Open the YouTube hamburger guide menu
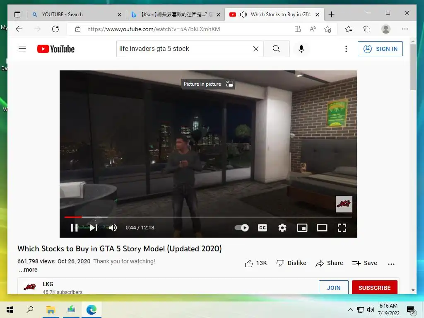Image resolution: width=424 pixels, height=318 pixels. [x=22, y=49]
